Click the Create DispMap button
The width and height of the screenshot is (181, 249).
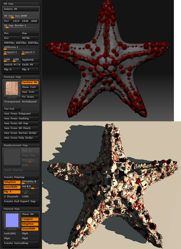pos(21,177)
